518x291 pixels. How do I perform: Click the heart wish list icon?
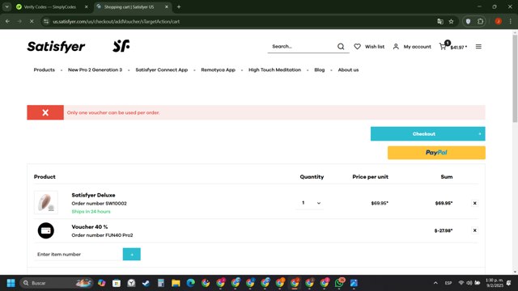pos(357,47)
